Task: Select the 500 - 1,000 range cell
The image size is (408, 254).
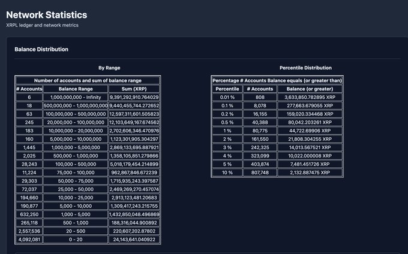Action: coord(76,223)
